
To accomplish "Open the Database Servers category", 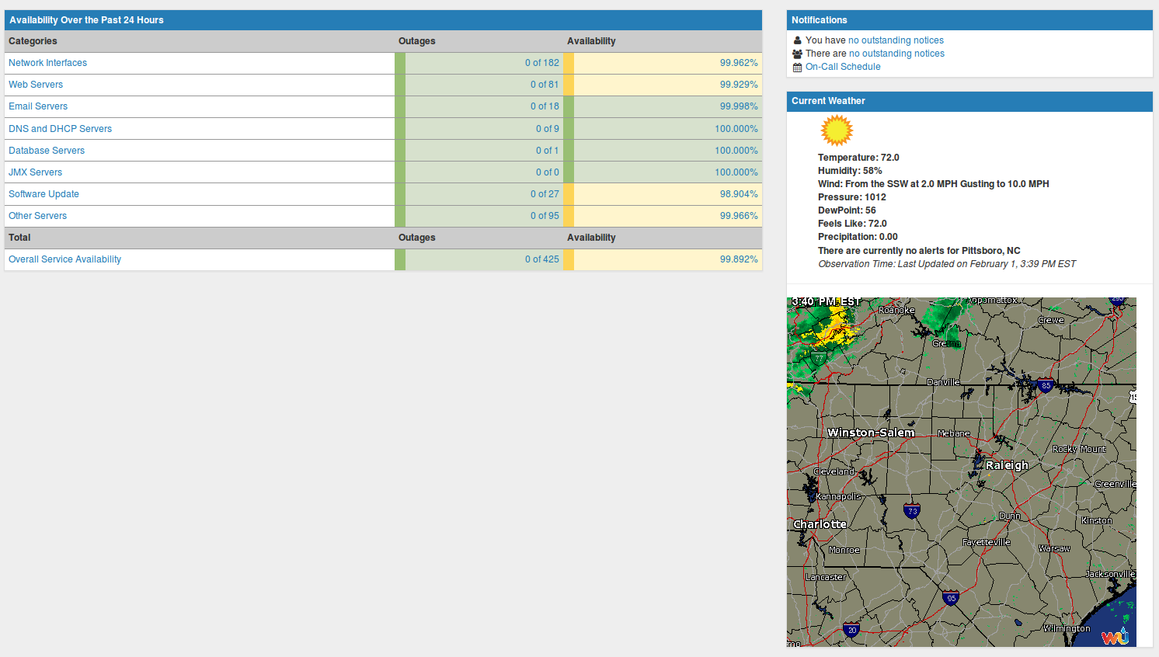I will click(x=47, y=151).
